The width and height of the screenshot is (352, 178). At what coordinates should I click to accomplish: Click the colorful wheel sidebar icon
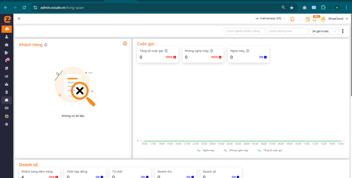7,116
